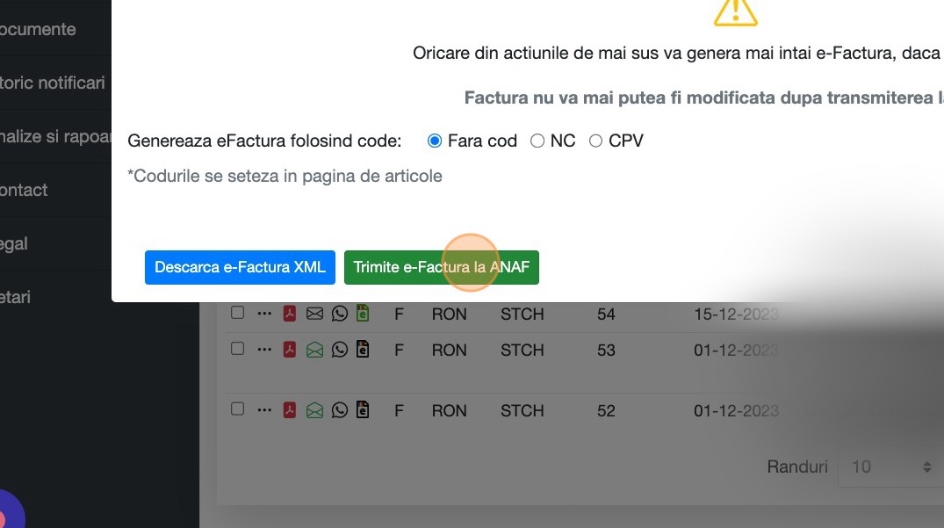Click opened-email icon on invoice 53 row

click(x=314, y=350)
